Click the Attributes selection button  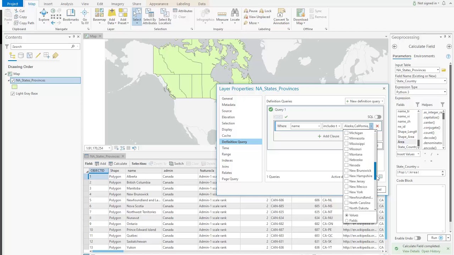click(183, 11)
